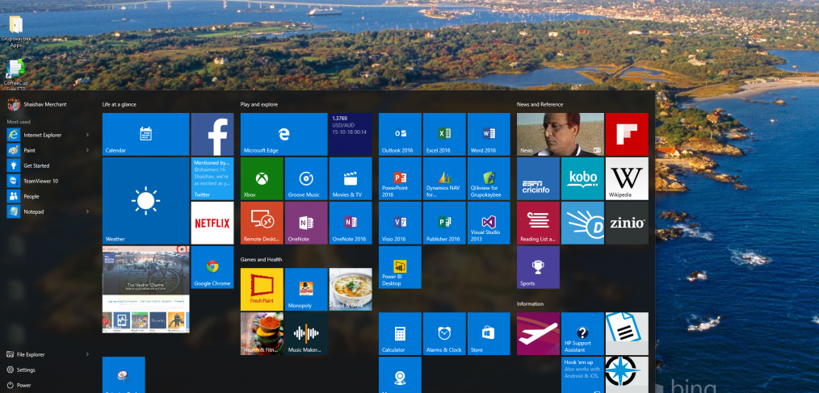Expand Paint jump list arrow
819x393 pixels.
(x=87, y=150)
